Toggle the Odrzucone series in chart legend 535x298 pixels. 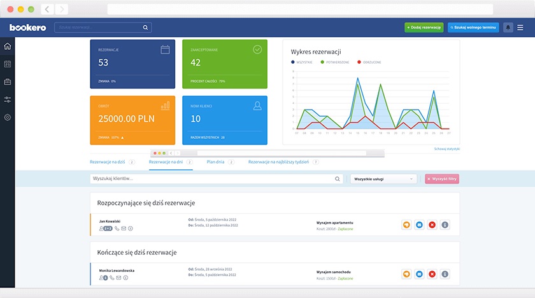(369, 62)
